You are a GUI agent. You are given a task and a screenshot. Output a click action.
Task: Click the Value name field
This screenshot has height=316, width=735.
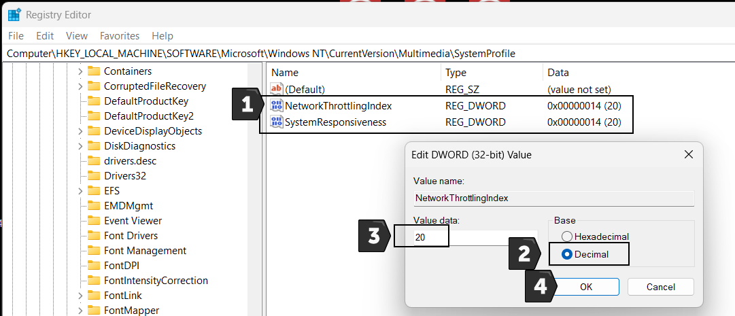(x=553, y=198)
